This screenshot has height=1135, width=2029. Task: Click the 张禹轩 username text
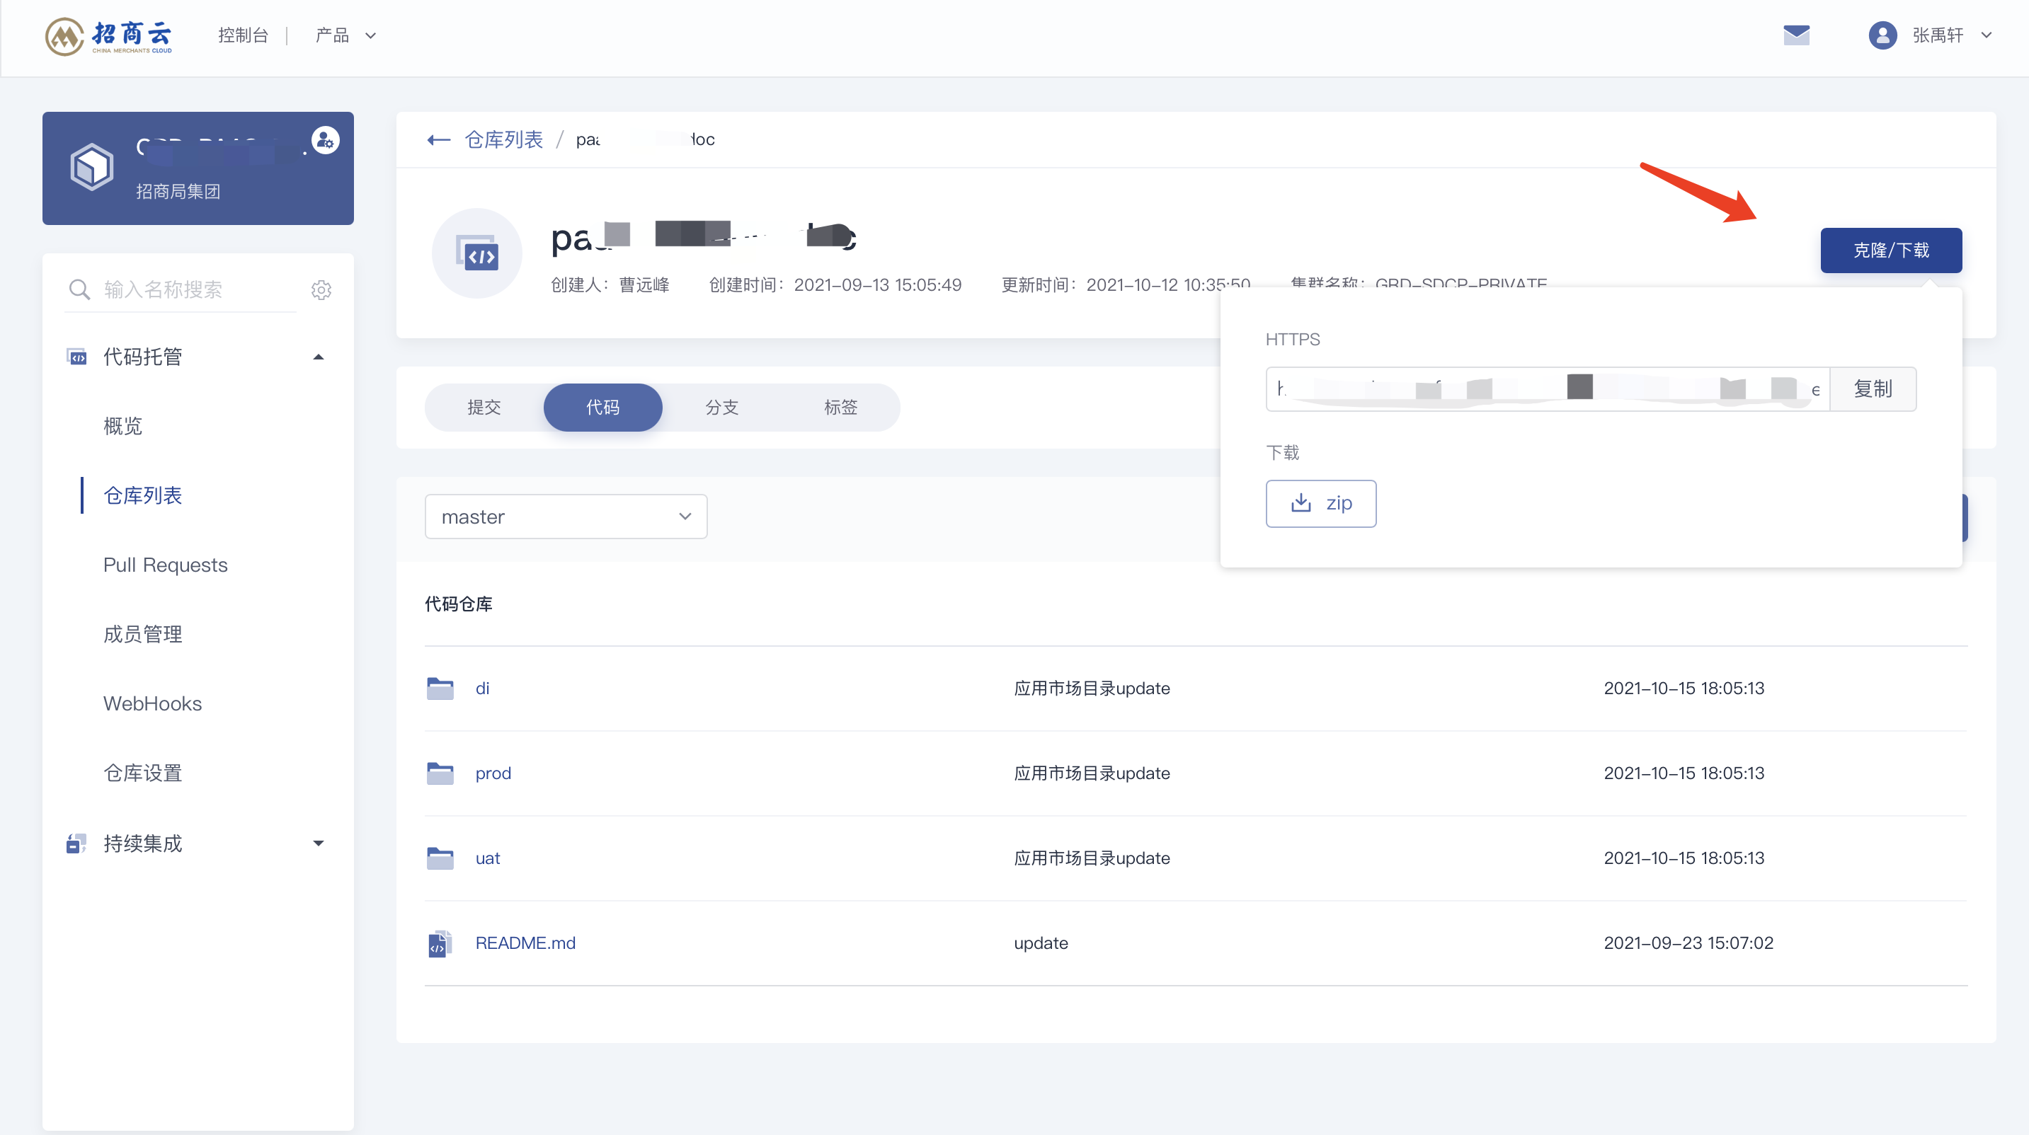[x=1938, y=35]
